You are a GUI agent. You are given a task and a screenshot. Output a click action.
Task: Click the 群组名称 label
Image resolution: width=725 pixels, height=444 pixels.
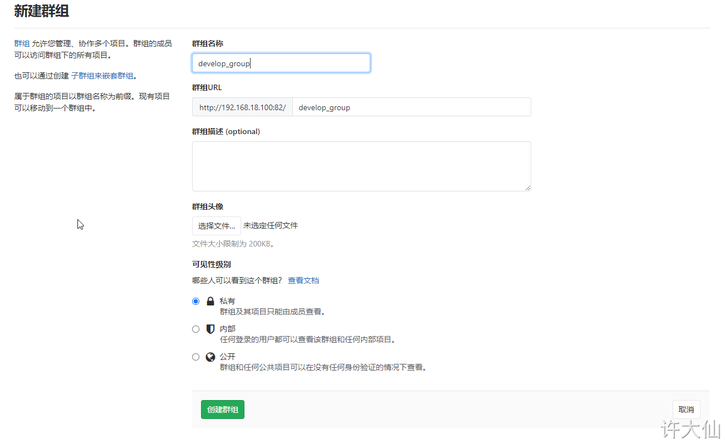208,43
